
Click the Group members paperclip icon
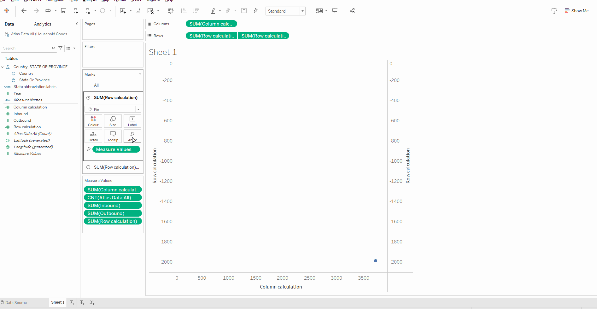228,11
